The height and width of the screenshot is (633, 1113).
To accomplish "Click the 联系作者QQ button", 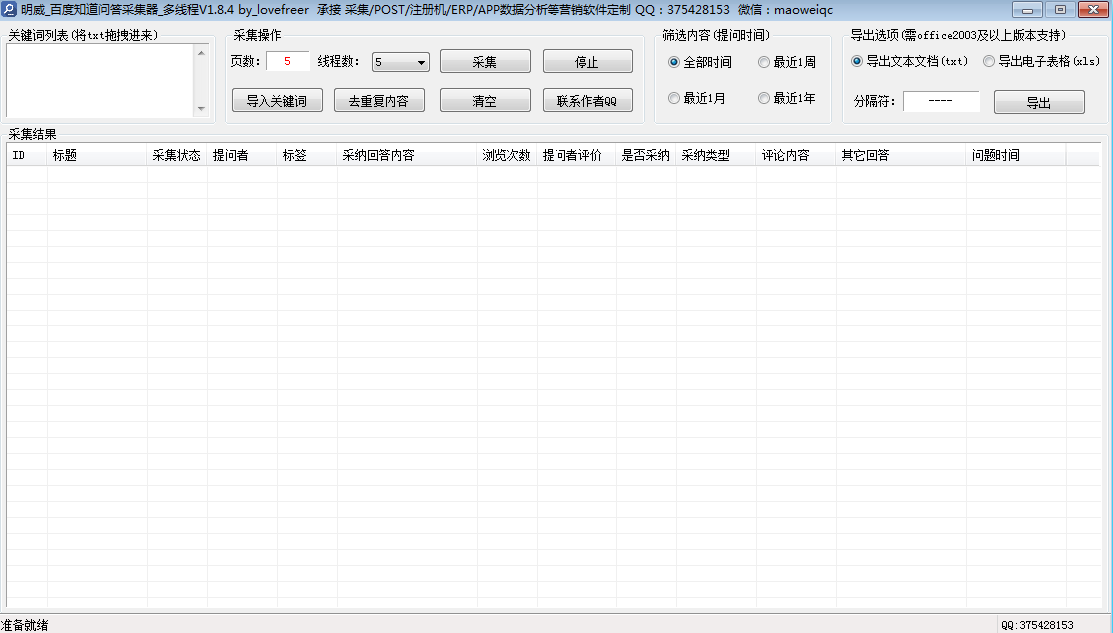I will [587, 100].
